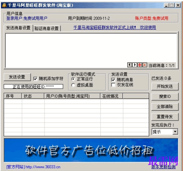Click 用户到期时间:2009-11-2 text
Screen dimensions: 184x171
[x=89, y=18]
